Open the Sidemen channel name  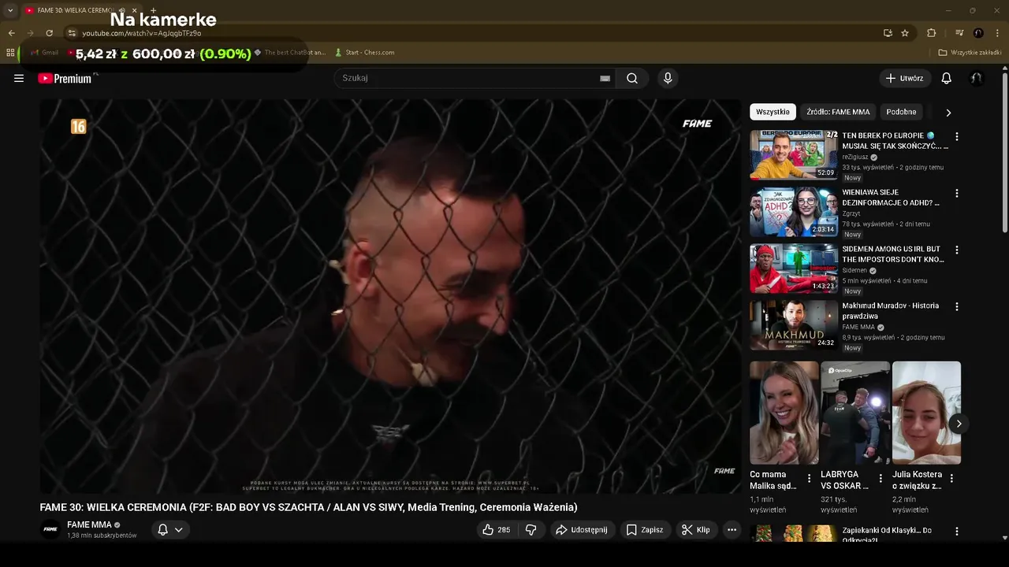point(854,270)
